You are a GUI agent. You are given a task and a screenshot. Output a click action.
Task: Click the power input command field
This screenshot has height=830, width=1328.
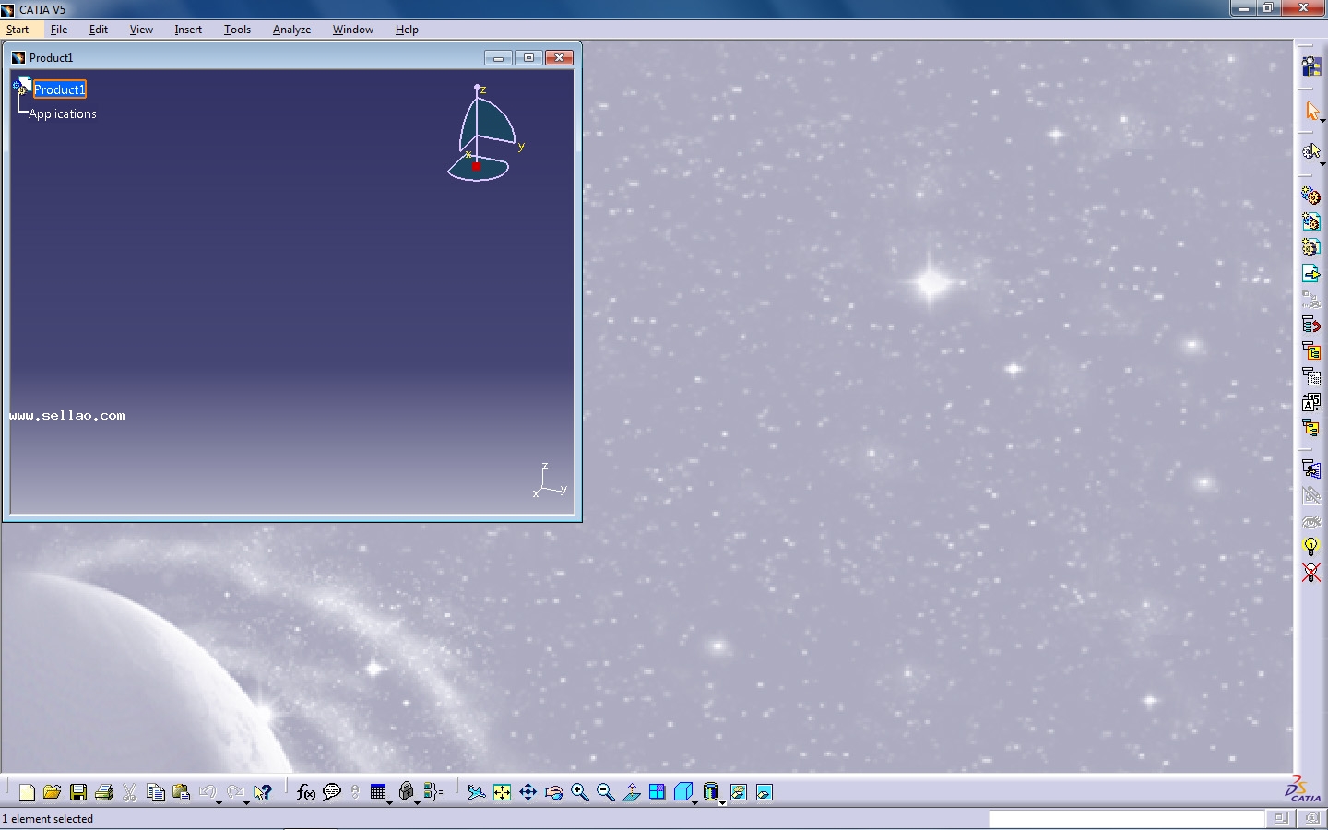pyautogui.click(x=1125, y=819)
